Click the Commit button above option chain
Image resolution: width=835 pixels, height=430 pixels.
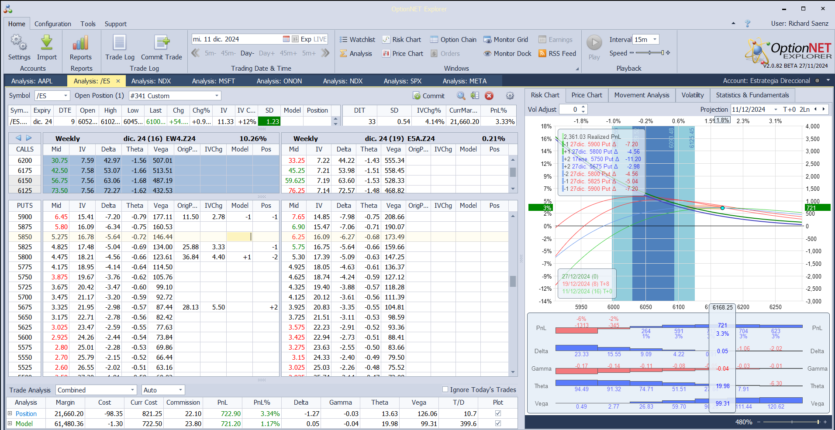point(428,96)
